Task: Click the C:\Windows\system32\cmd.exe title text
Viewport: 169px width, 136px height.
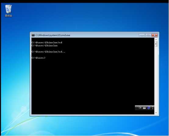Action: tap(53, 35)
